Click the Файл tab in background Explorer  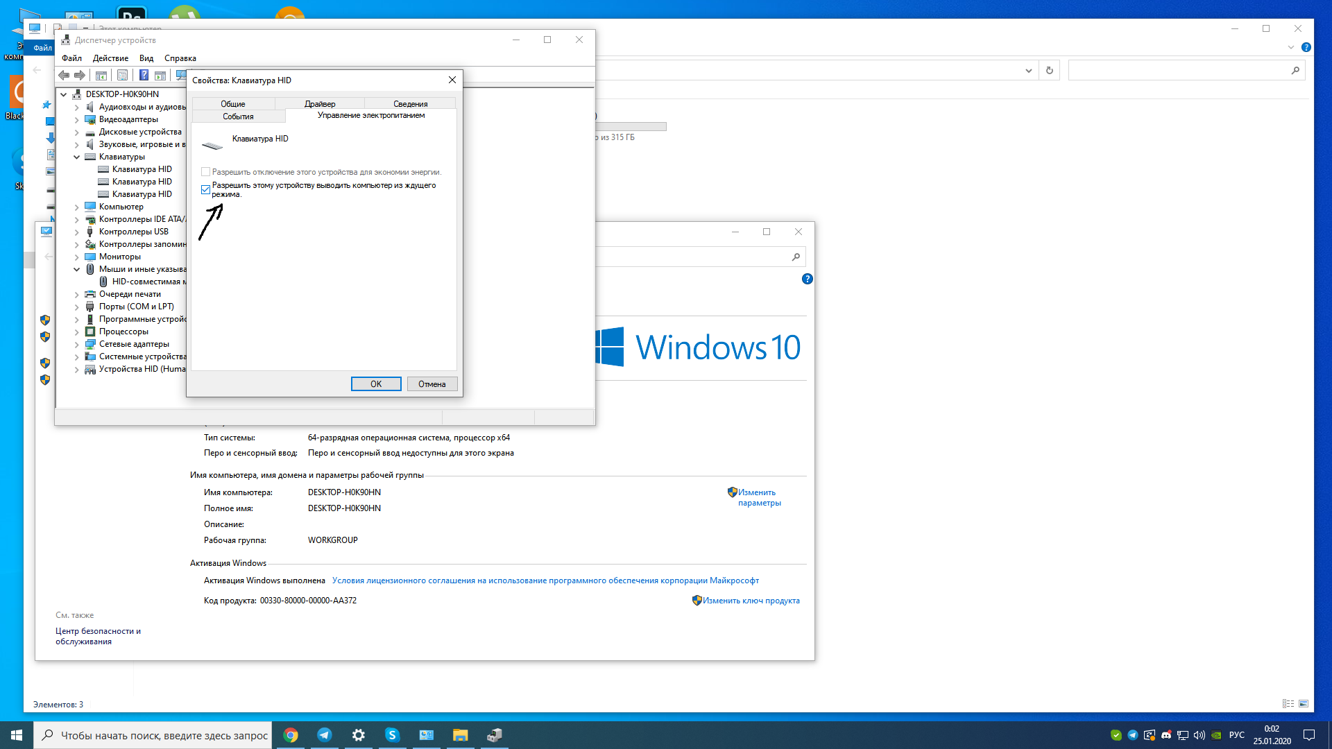point(42,48)
